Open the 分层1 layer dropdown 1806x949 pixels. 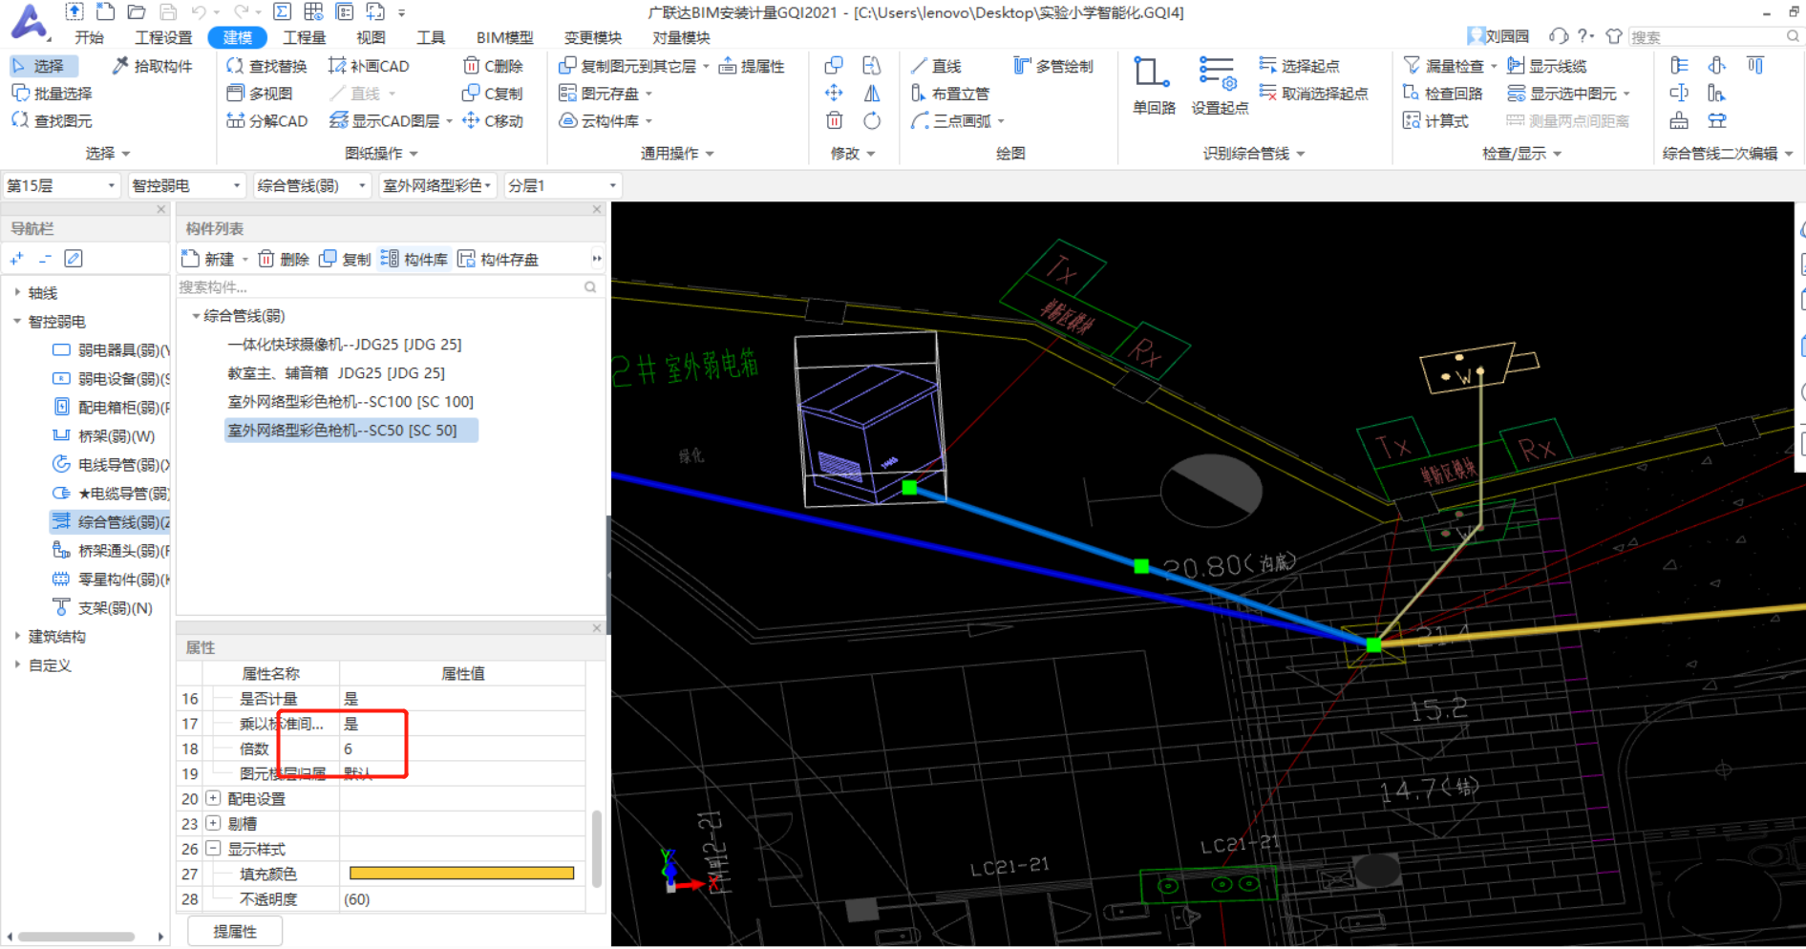click(562, 185)
